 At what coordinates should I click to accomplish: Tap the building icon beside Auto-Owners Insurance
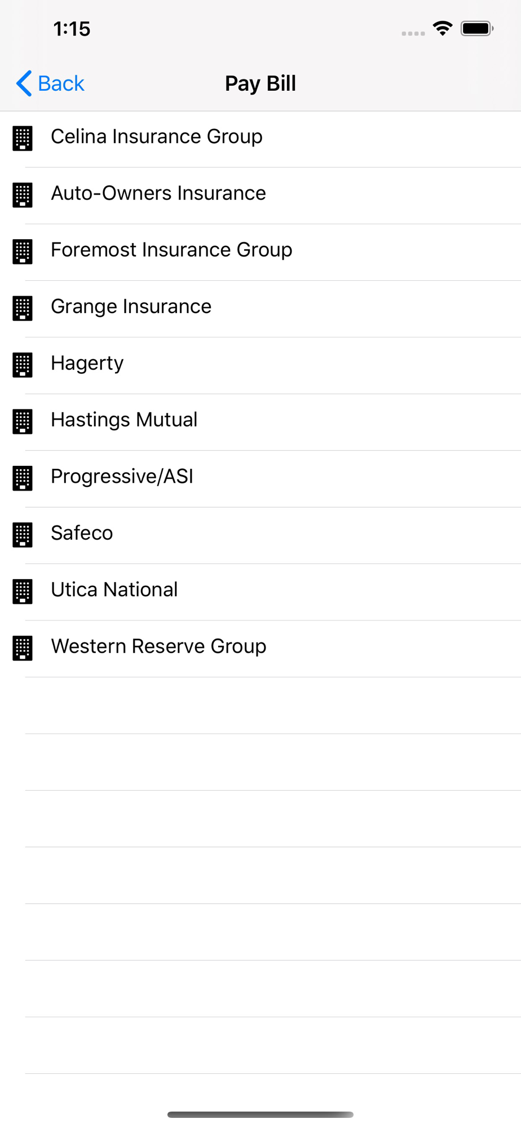[23, 195]
